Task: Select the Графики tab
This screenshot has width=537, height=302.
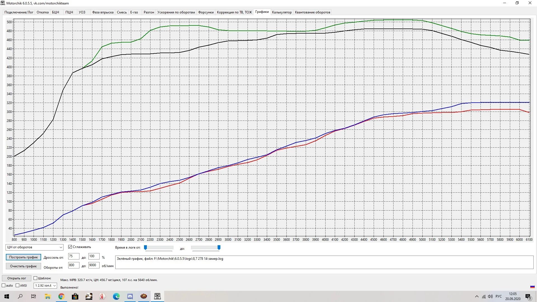Action: pos(262,12)
